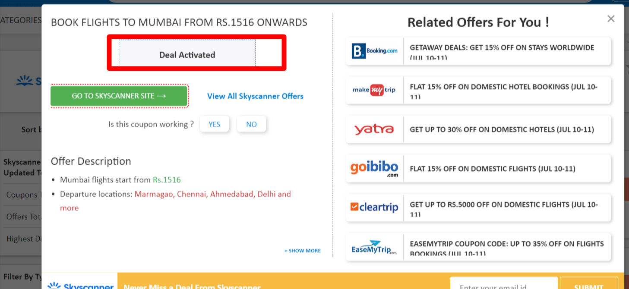The image size is (629, 289).
Task: Answer YES to 'Is this coupon working?'
Action: [214, 124]
